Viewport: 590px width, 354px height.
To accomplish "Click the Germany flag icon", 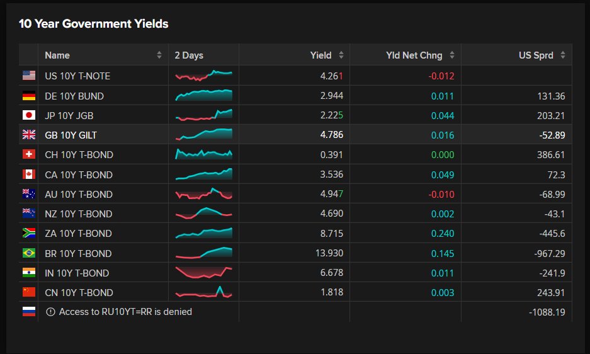I will pyautogui.click(x=29, y=96).
